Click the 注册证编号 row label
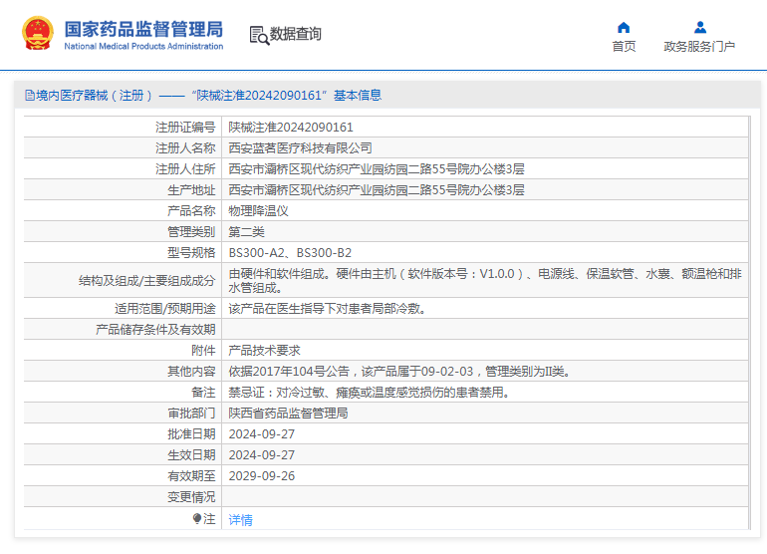The height and width of the screenshot is (554, 767). [185, 128]
